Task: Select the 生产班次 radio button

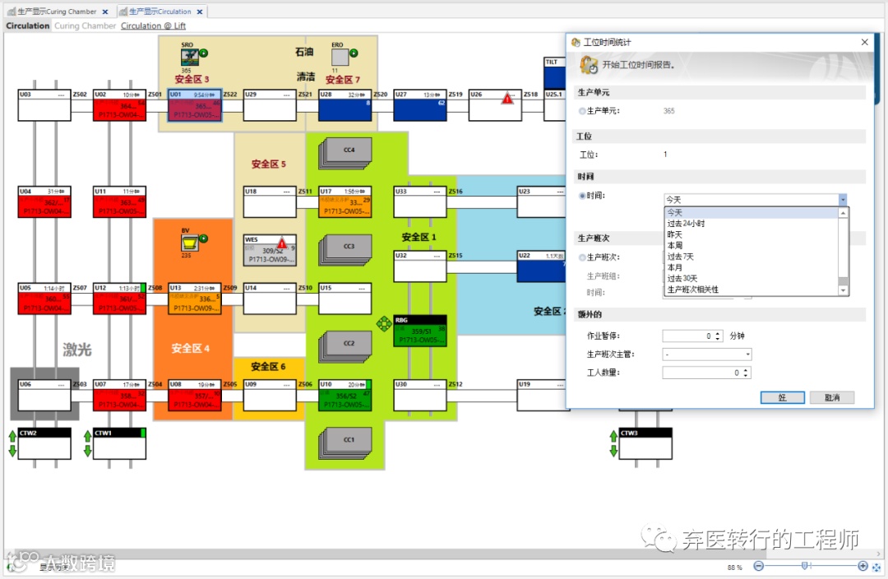Action: click(x=581, y=257)
